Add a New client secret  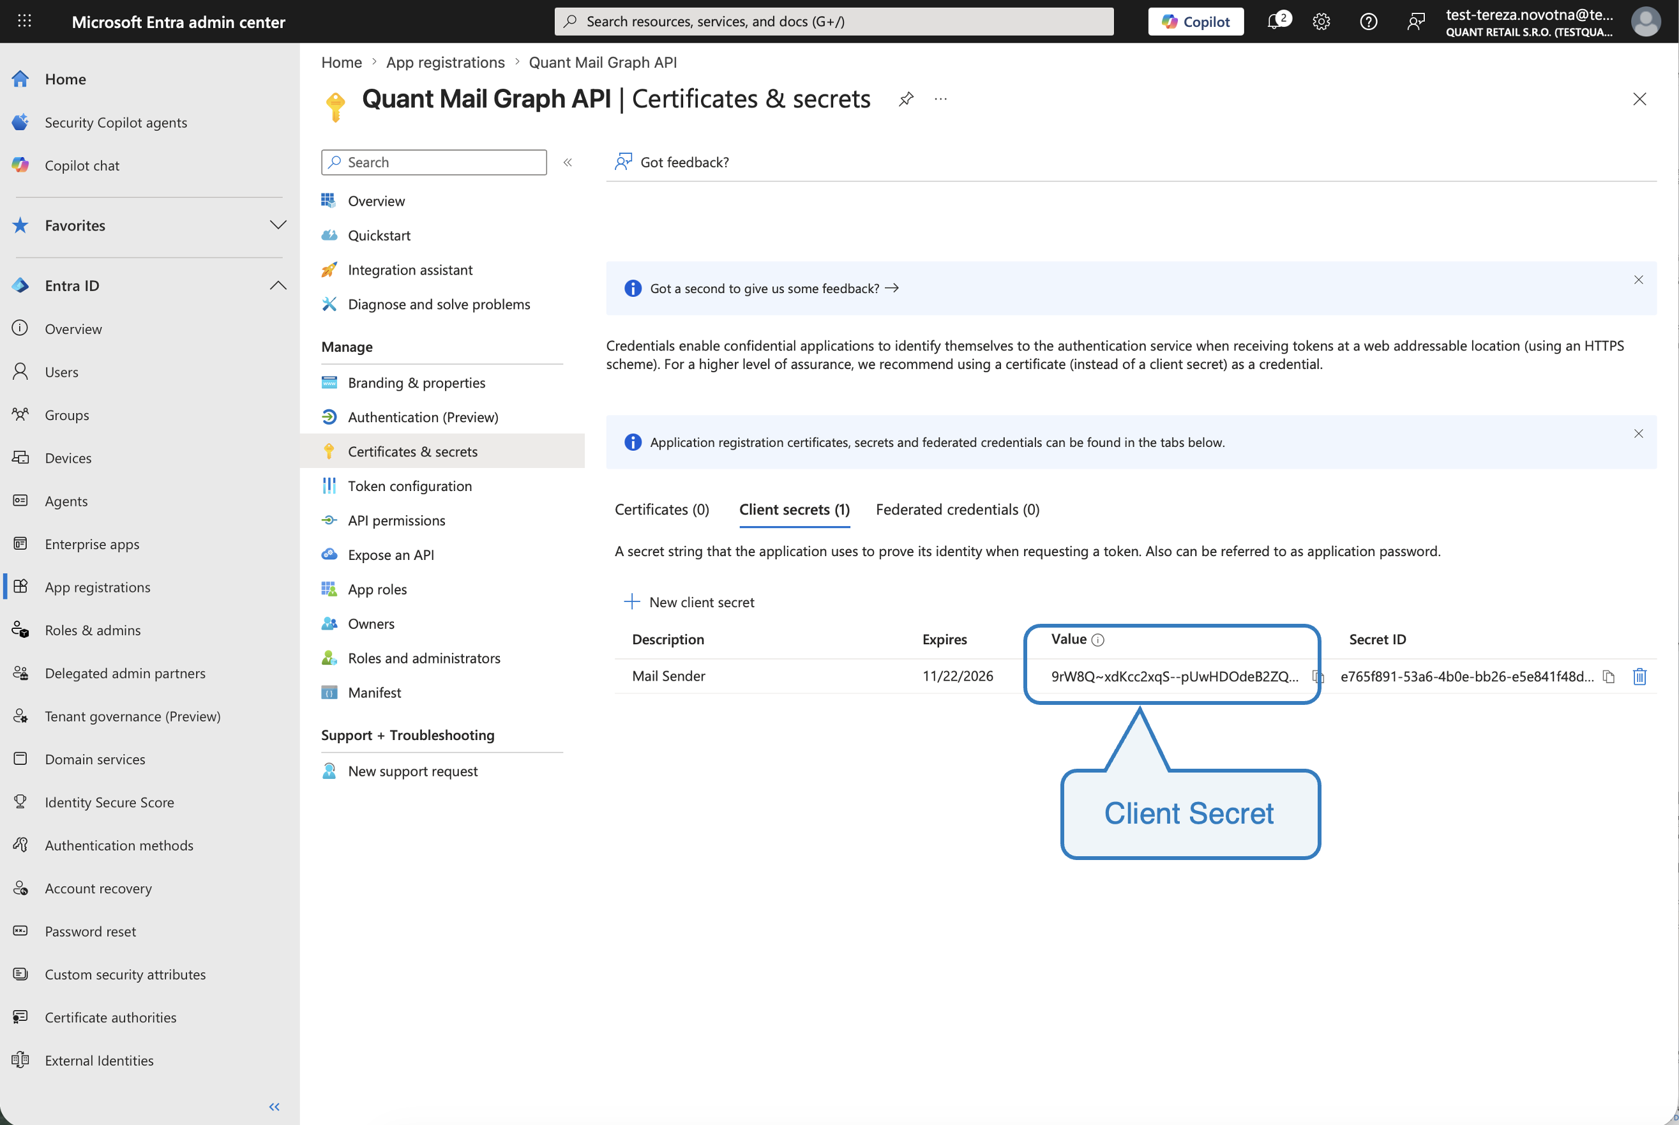click(x=689, y=602)
